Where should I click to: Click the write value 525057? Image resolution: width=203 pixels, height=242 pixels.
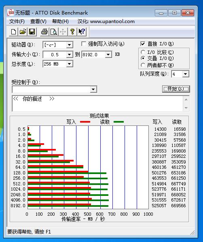click(x=159, y=206)
